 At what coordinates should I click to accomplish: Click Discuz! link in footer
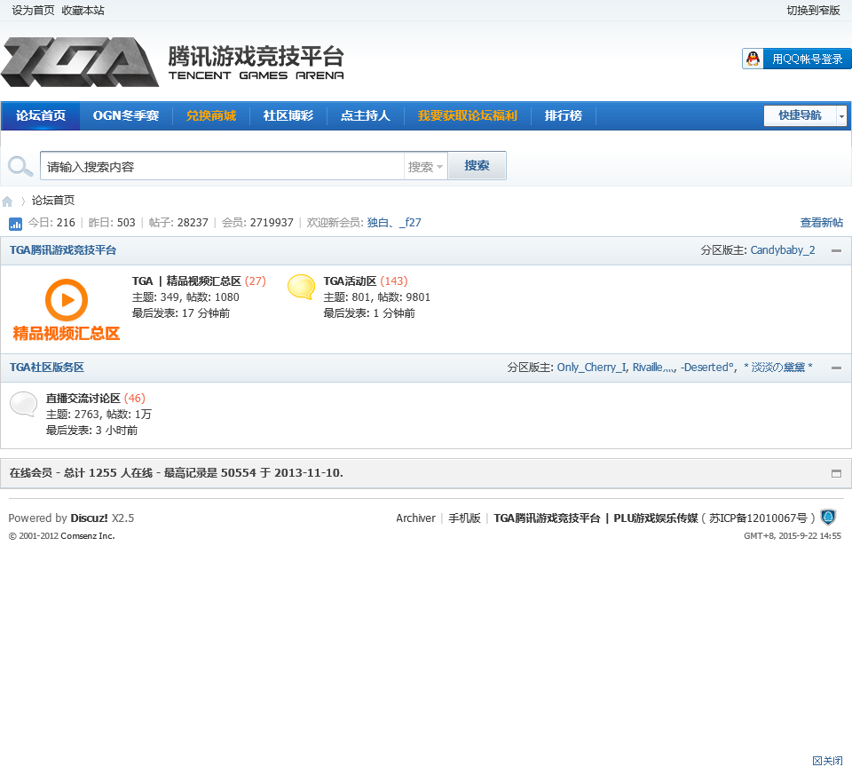pos(89,518)
